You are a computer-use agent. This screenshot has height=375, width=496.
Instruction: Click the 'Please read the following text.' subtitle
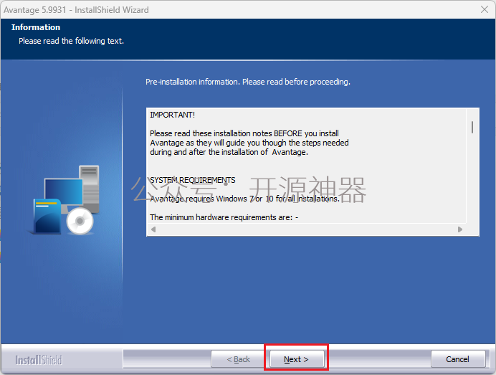pyautogui.click(x=71, y=41)
